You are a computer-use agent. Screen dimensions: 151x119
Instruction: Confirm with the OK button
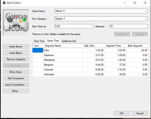(122, 113)
